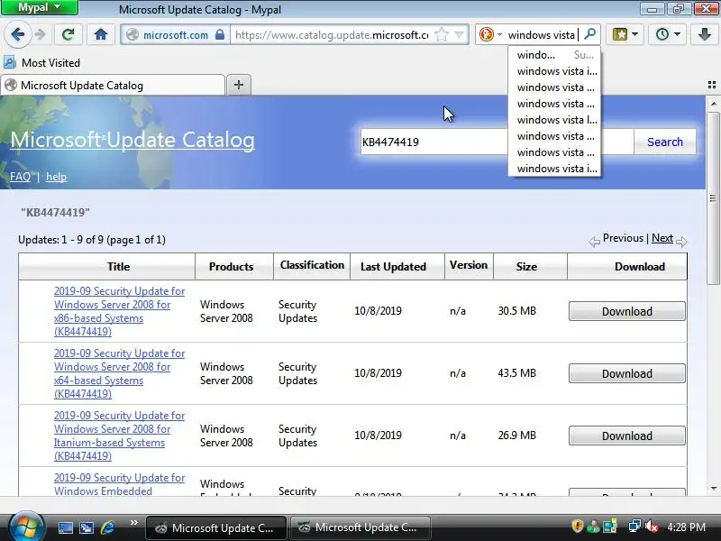The height and width of the screenshot is (541, 721).
Task: Click the security shield tray icon
Action: 577,527
